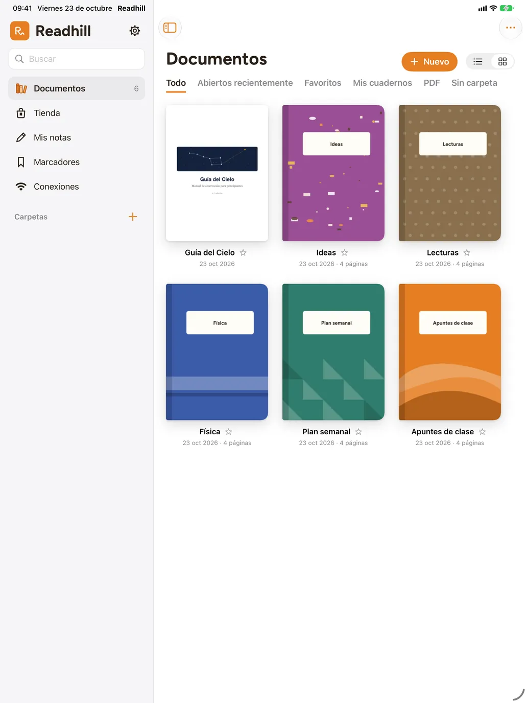Open the Plan semanal notebook cover

(x=333, y=352)
